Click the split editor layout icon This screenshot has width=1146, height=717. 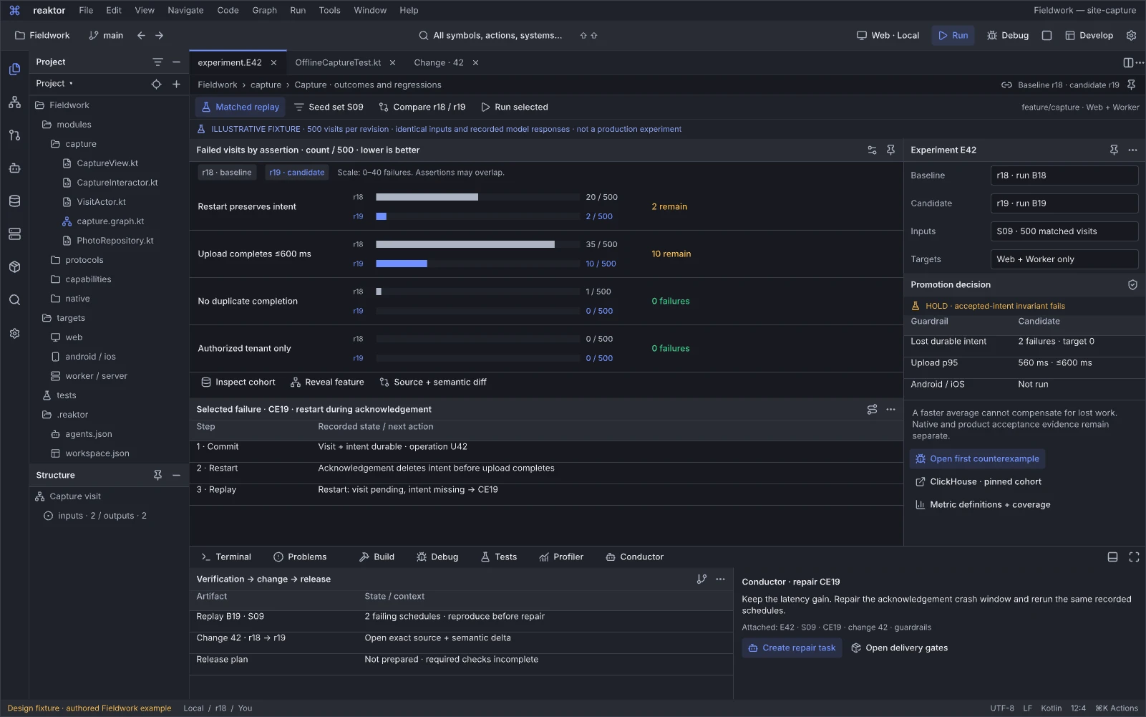[x=1128, y=63]
